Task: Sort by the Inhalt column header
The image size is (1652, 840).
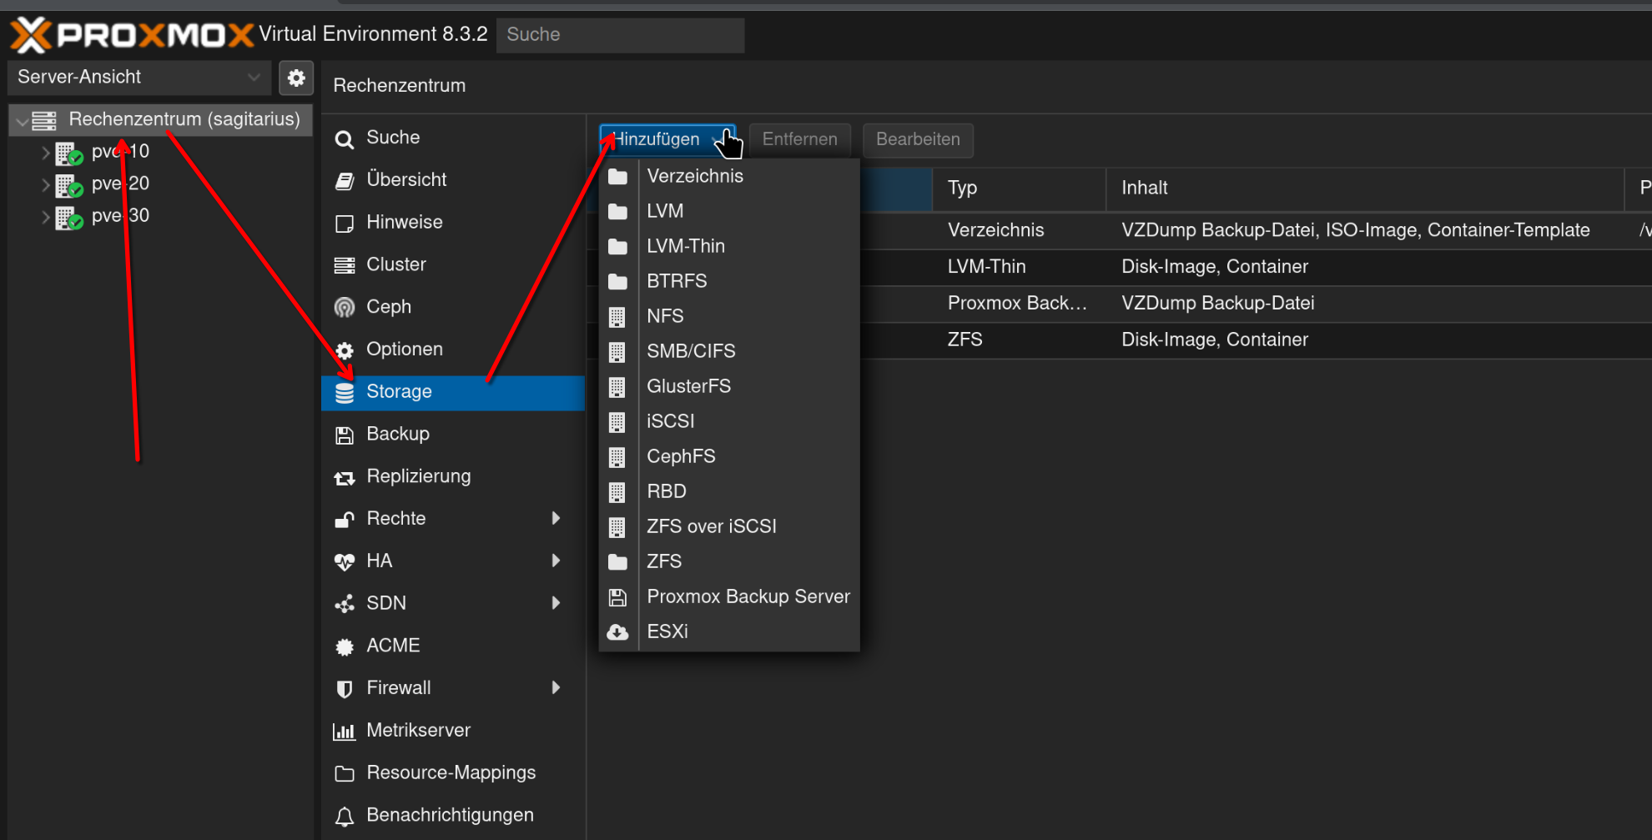Action: click(x=1365, y=189)
